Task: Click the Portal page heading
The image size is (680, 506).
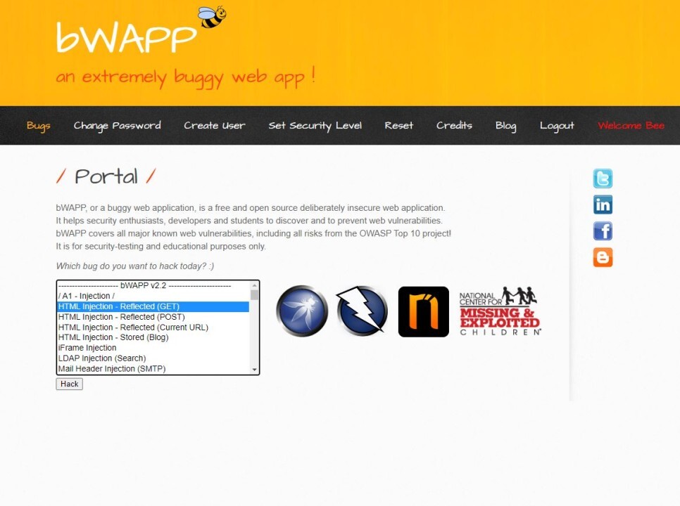Action: point(106,176)
